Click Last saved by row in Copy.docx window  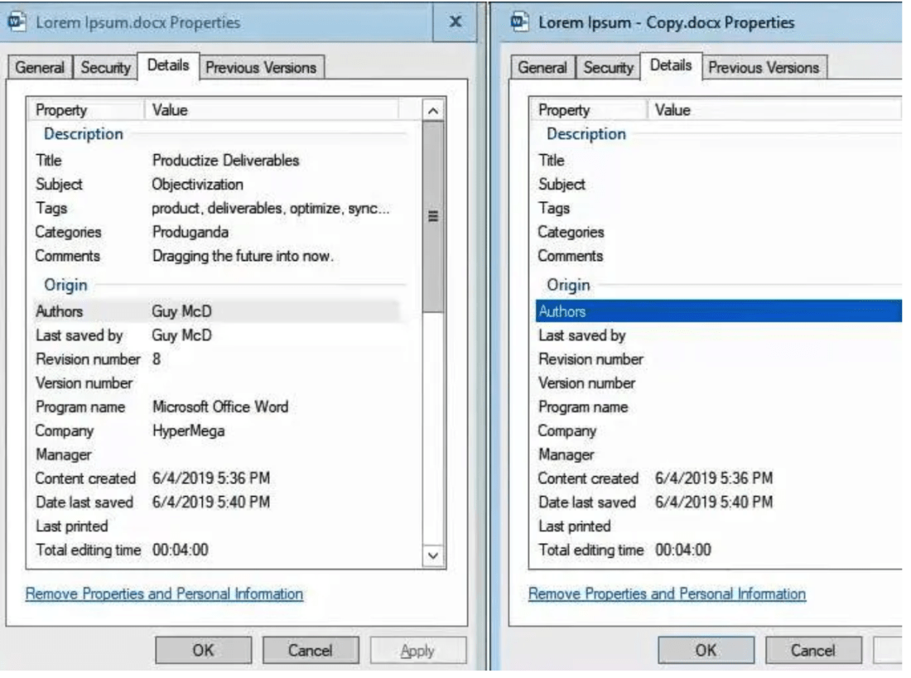(719, 335)
